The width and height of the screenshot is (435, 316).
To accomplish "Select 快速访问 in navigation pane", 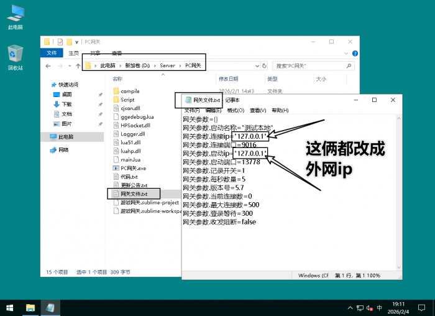I will coord(65,85).
